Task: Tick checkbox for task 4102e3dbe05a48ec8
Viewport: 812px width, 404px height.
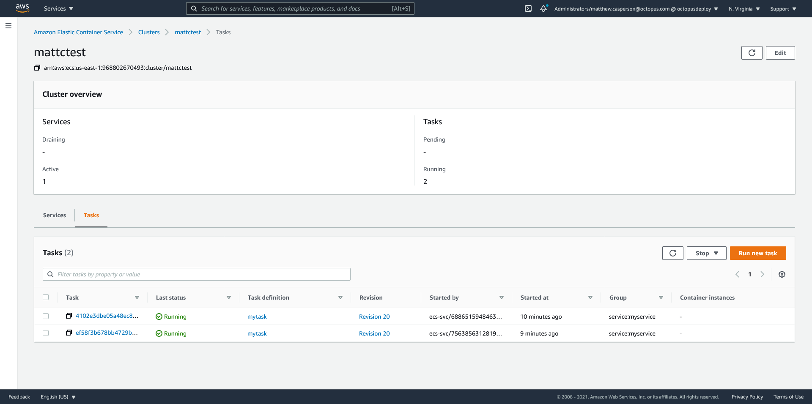Action: click(46, 316)
